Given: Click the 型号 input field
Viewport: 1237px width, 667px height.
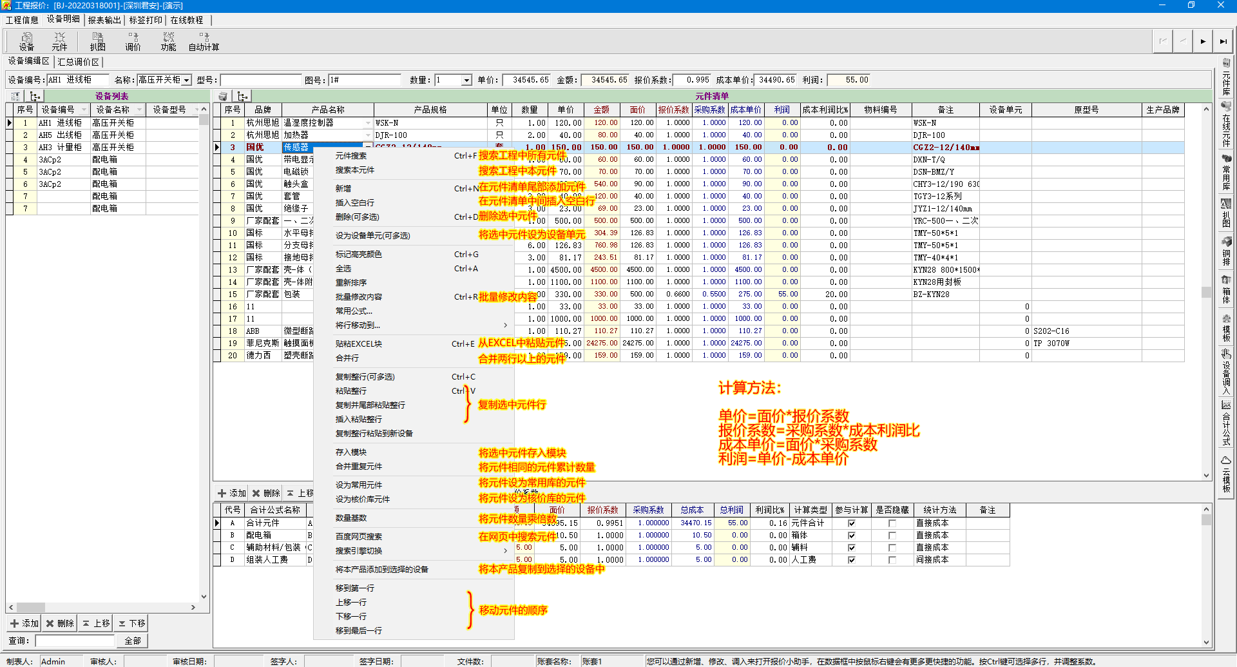Looking at the screenshot, I should point(261,80).
